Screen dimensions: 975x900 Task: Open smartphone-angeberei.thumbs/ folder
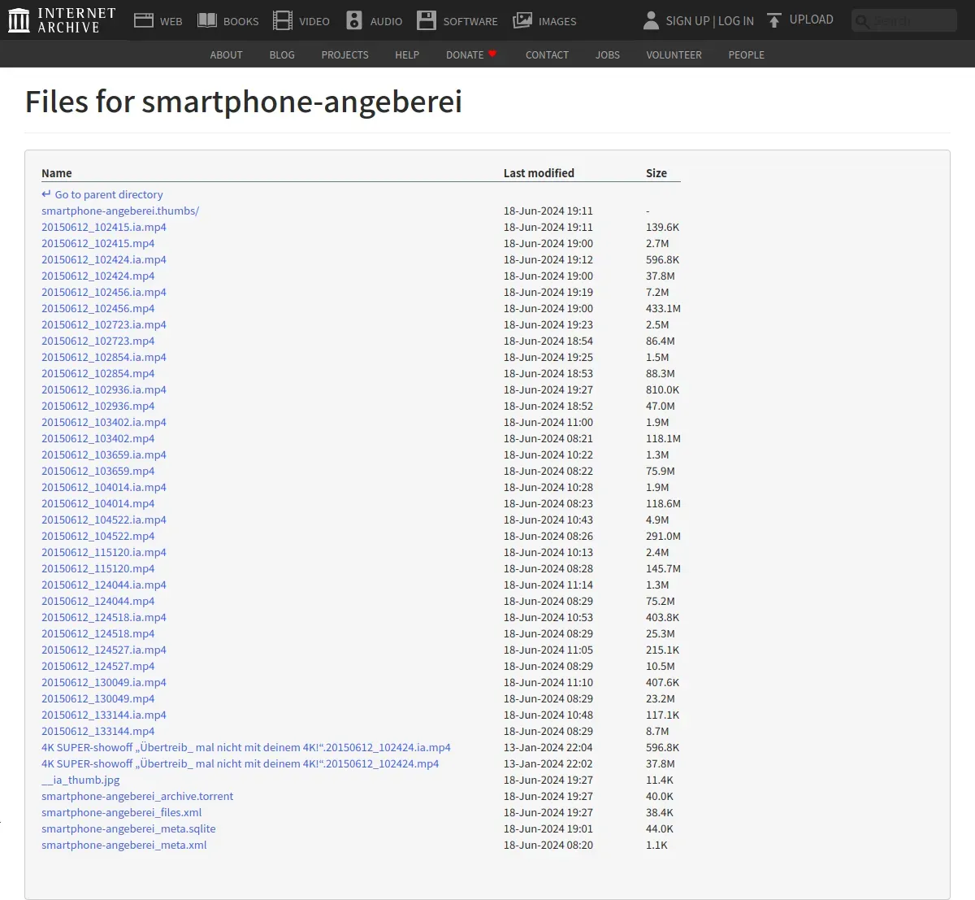click(120, 211)
